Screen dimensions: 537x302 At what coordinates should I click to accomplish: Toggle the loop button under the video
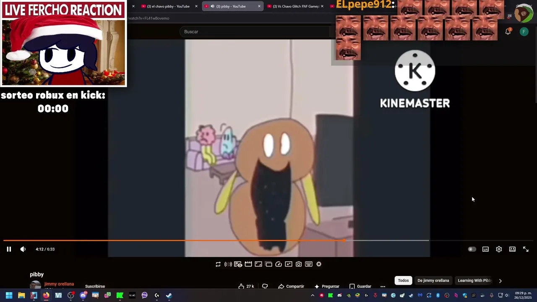218,264
